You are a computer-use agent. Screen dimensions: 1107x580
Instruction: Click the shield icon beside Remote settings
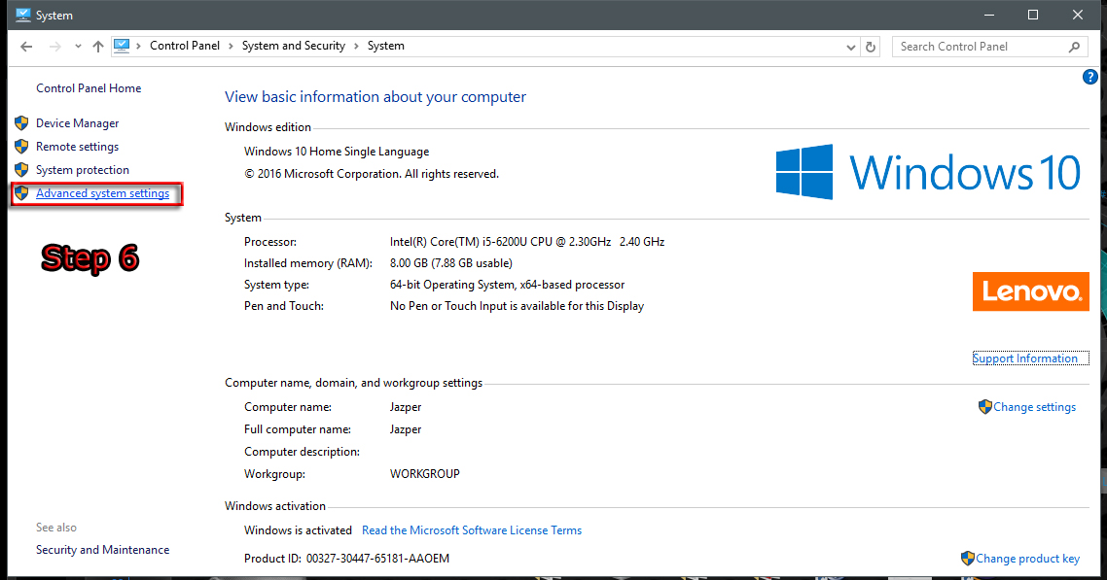pyautogui.click(x=21, y=147)
